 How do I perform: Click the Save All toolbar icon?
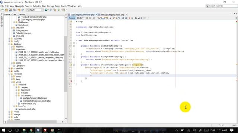[x=14, y=10]
